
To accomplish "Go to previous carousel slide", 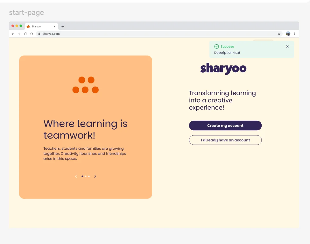I will click(x=76, y=176).
